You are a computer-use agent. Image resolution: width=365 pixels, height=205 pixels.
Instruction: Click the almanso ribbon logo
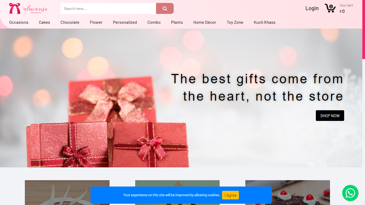28,9
